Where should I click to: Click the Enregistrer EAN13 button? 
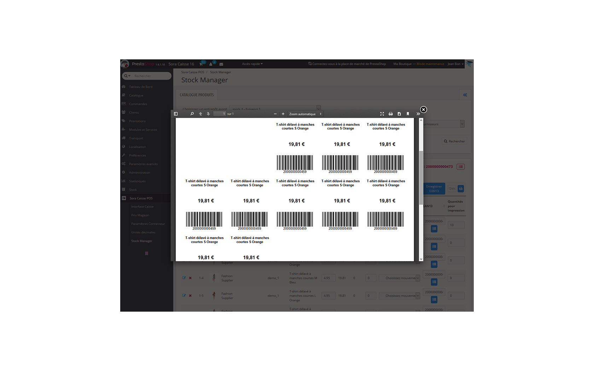pos(434,189)
